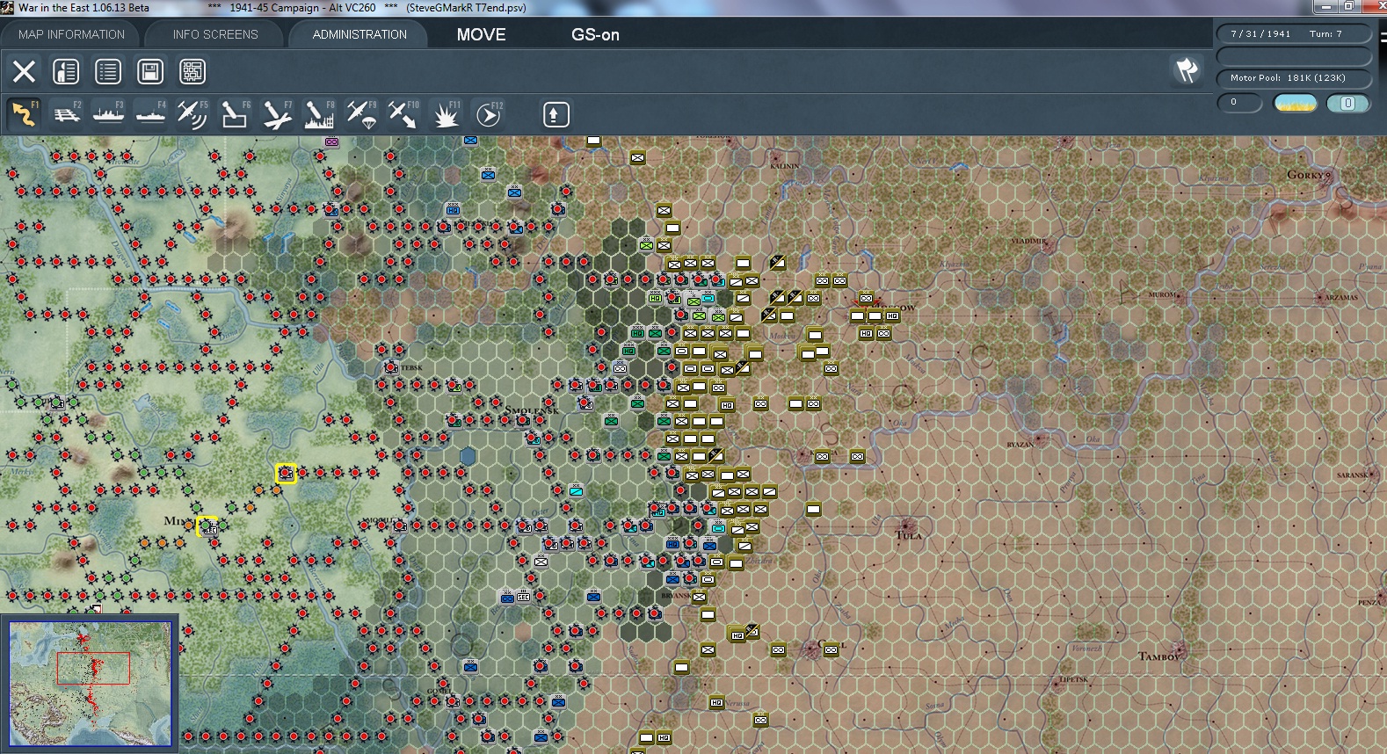This screenshot has height=754, width=1387.
Task: Open the MAP INFORMATION tab
Action: coord(72,34)
